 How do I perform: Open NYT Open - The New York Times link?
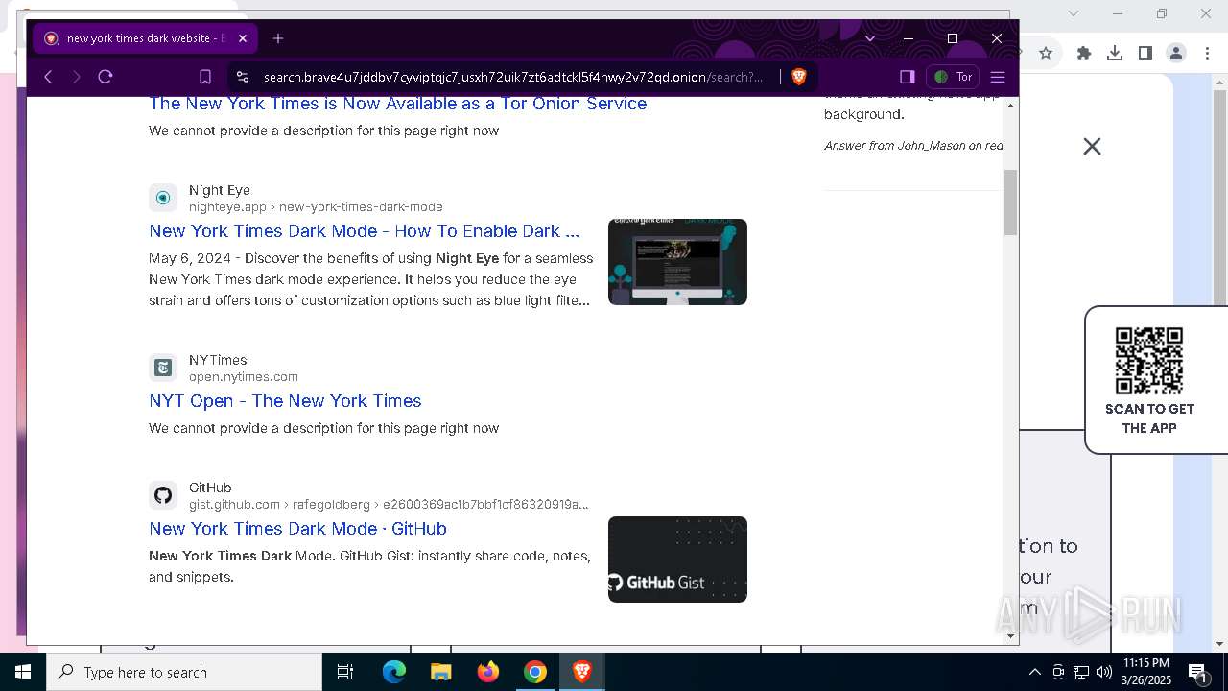[285, 401]
